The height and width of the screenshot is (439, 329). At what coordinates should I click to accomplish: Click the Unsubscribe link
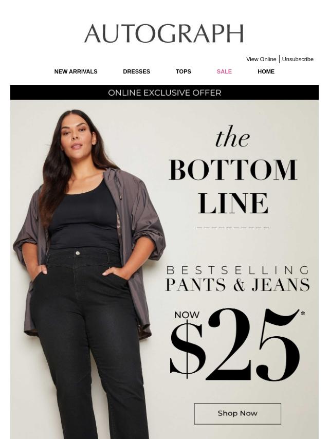point(298,59)
